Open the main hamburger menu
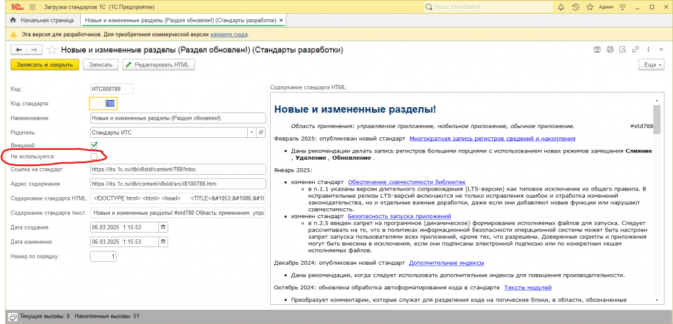The image size is (673, 324). click(x=32, y=7)
